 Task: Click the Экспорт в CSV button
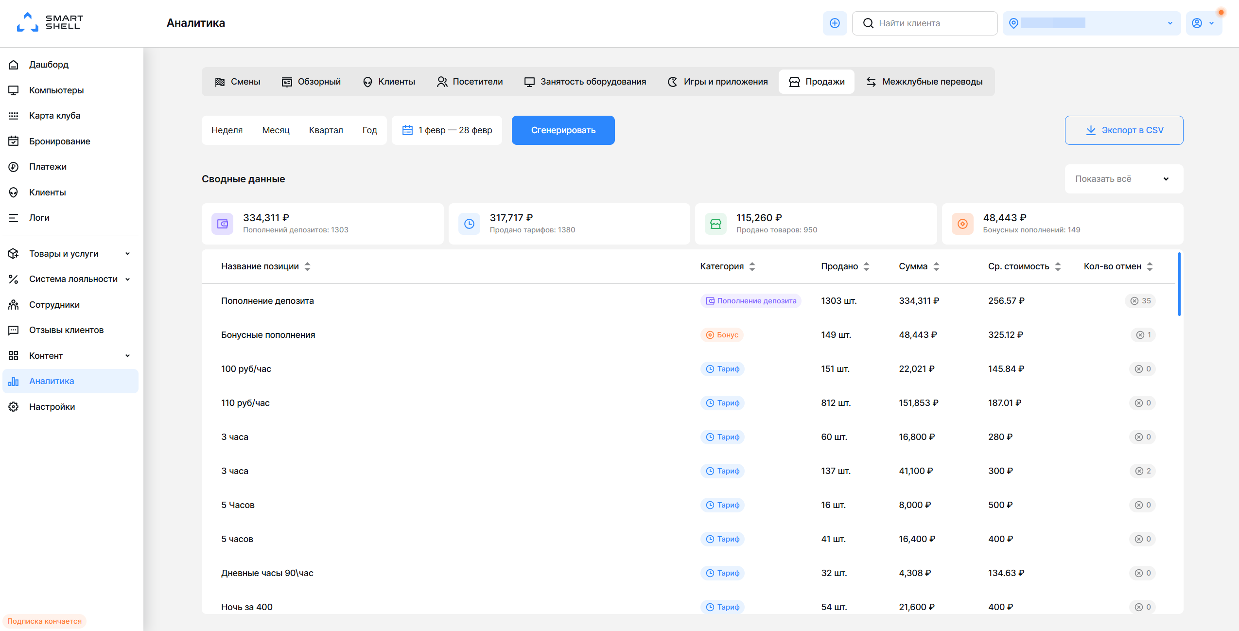1124,130
